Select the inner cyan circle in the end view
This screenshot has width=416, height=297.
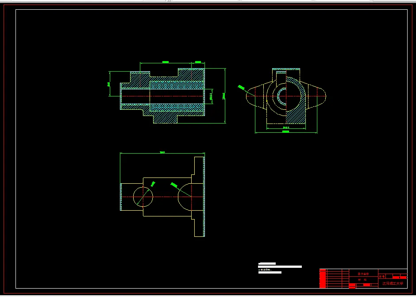coord(282,96)
